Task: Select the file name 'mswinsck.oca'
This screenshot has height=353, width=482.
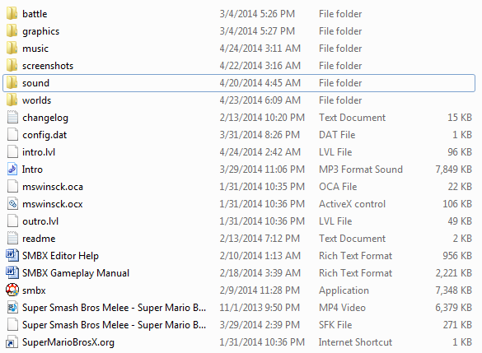Action: [x=53, y=187]
